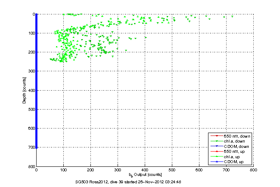This screenshot has width=280, height=187.
Task: Click x-axis tick label 400
Action: [145, 170]
